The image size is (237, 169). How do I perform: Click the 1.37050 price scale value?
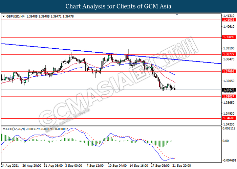pos(229,81)
